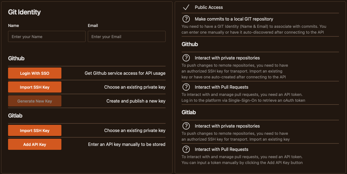Click Gitlab 'Interact with private repositories' heading
Image resolution: width=347 pixels, height=174 pixels.
(227, 126)
